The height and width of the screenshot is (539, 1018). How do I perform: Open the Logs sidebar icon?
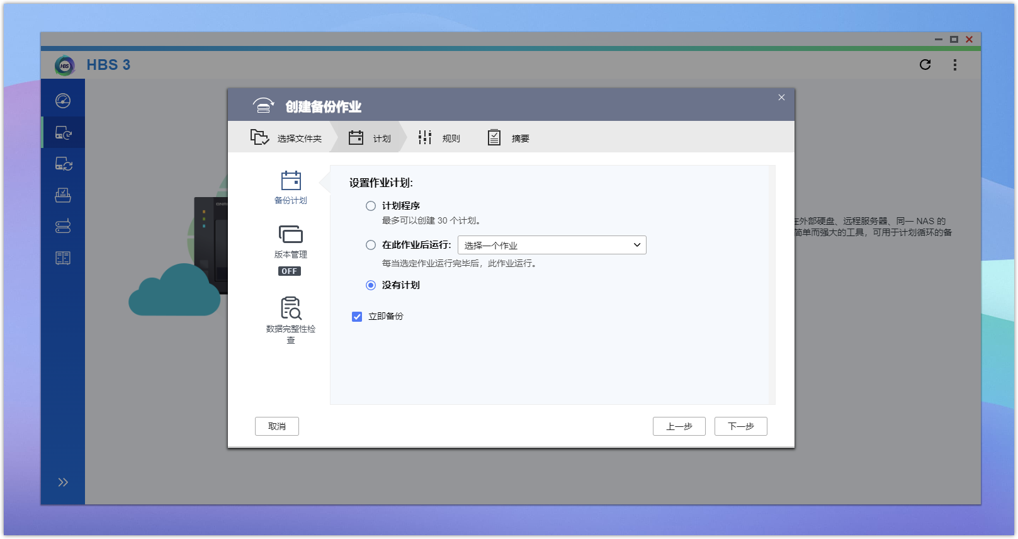coord(63,258)
